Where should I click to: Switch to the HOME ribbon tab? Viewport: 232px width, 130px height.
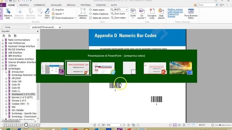click(11, 5)
